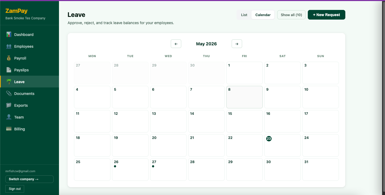Open Dashboard in the sidebar
Viewport: 385px width, 195px height.
29,35
